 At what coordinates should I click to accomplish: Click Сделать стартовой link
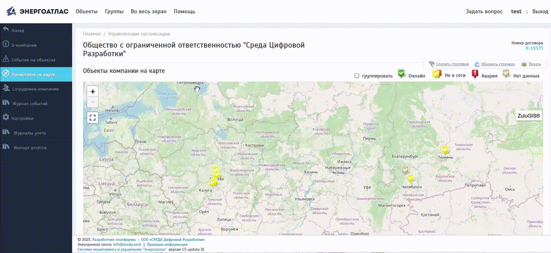coord(452,64)
